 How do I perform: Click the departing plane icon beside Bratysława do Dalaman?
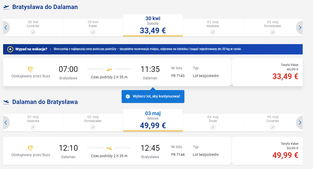tap(6, 7)
